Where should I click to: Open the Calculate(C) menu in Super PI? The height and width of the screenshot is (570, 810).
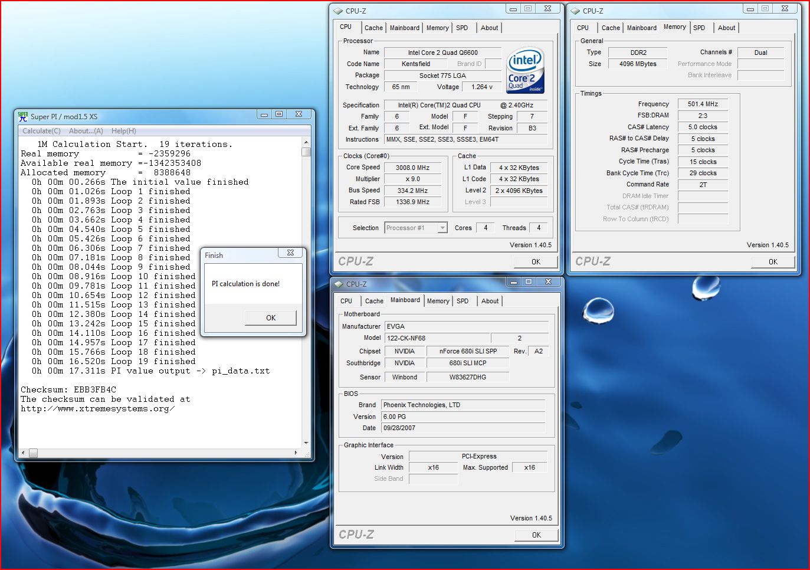41,131
